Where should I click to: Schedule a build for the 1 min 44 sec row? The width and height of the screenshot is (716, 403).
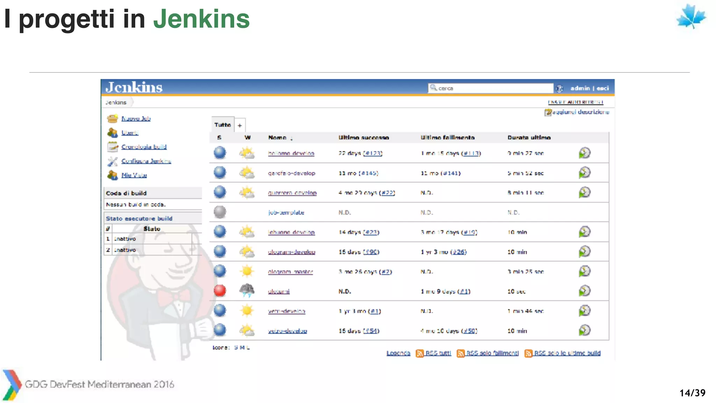(x=585, y=311)
